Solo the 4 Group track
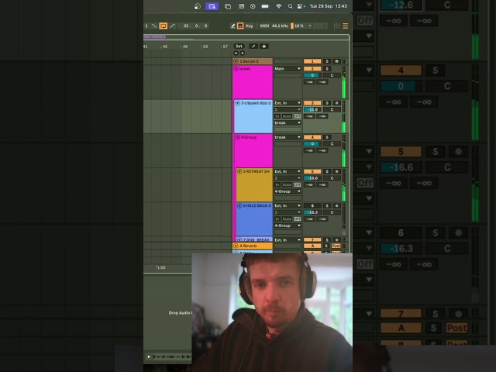The image size is (496, 372). point(327,137)
